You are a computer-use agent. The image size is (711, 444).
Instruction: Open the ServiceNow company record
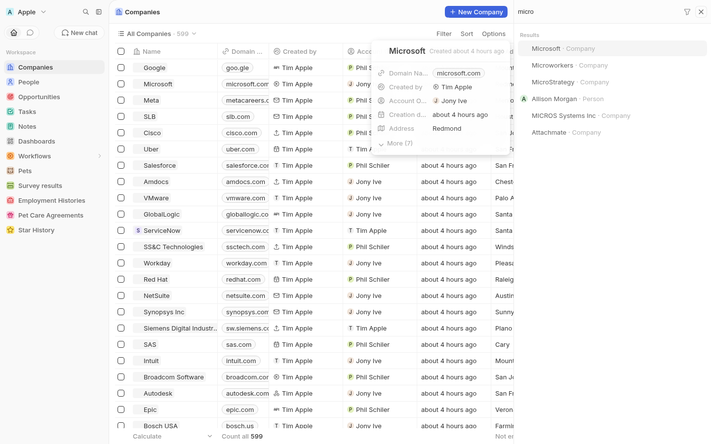tap(158, 230)
